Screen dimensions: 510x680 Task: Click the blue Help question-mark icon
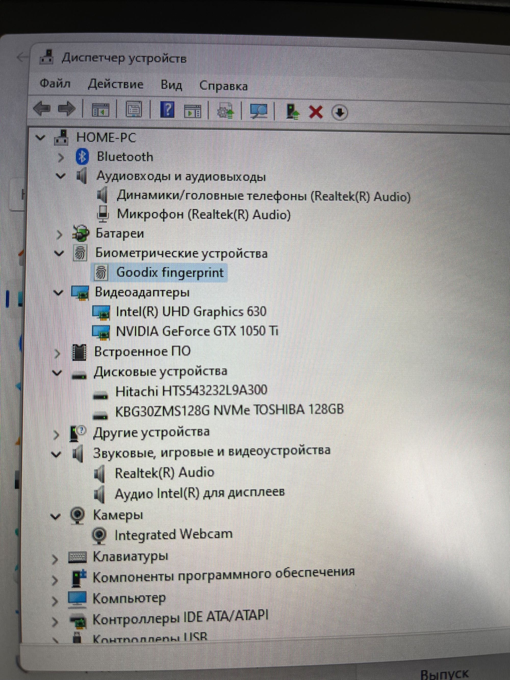click(x=167, y=109)
